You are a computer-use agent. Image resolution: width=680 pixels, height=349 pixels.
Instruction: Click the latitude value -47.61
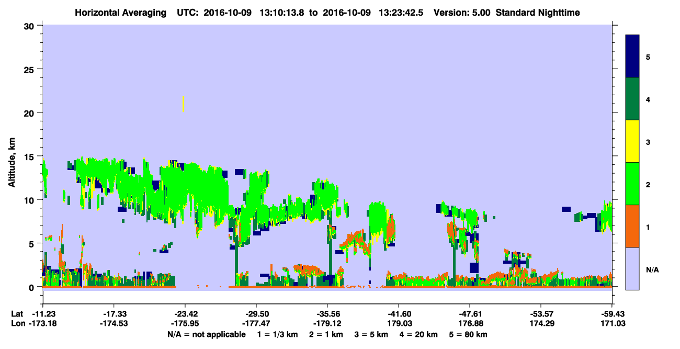(x=469, y=313)
